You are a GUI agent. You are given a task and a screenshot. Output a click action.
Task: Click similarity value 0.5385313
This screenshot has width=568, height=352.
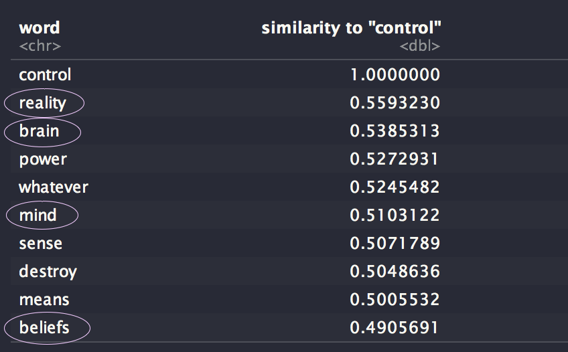395,131
